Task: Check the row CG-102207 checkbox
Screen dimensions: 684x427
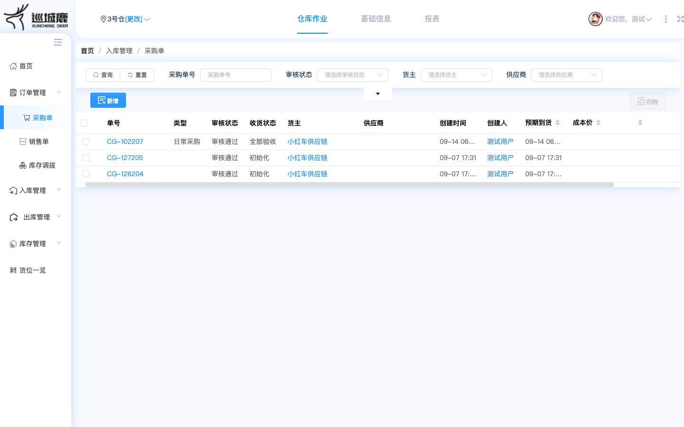Action: (x=86, y=142)
